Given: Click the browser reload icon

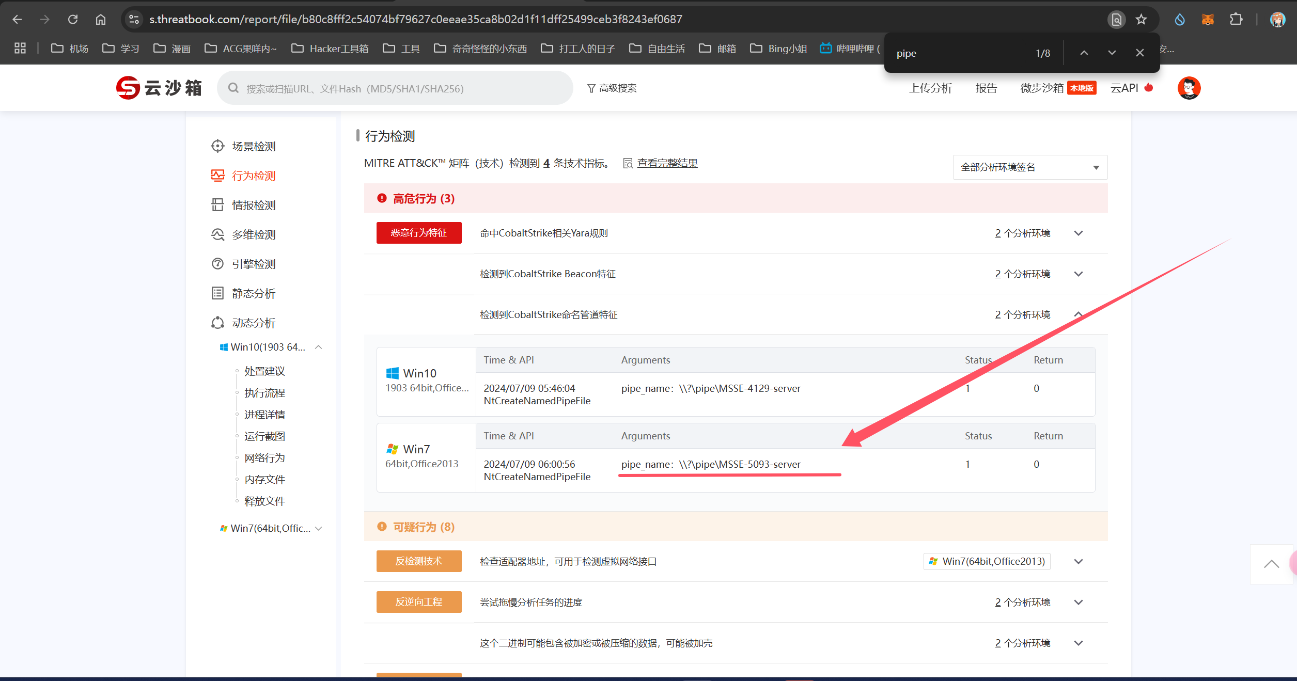Looking at the screenshot, I should pyautogui.click(x=73, y=20).
